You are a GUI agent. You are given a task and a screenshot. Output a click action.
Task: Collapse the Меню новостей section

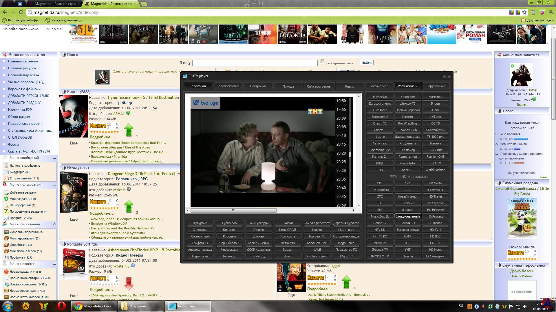pos(54,264)
